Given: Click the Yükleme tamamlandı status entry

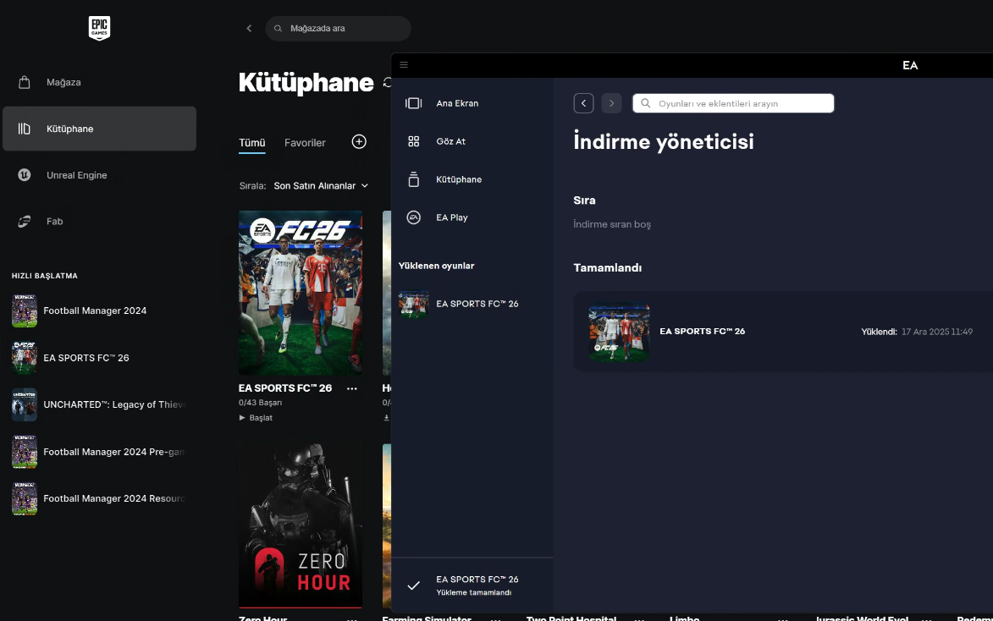Looking at the screenshot, I should [472, 585].
